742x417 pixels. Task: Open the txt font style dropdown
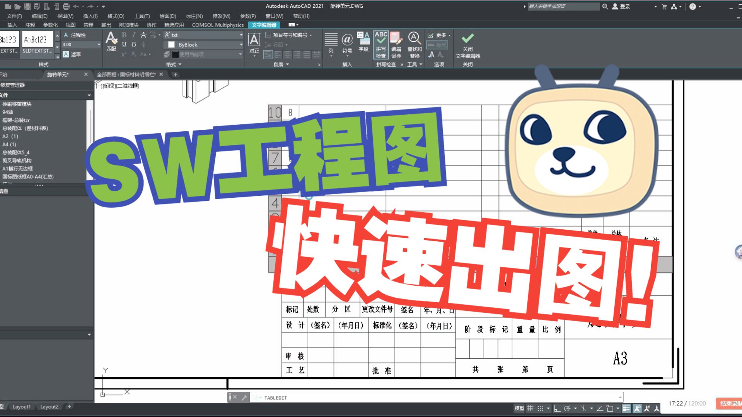pyautogui.click(x=241, y=35)
